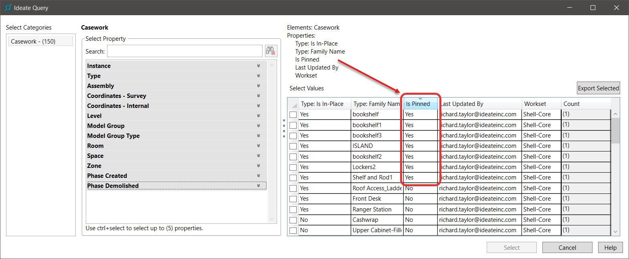
Task: Click the values table scroll-down arrow
Action: pyautogui.click(x=615, y=231)
